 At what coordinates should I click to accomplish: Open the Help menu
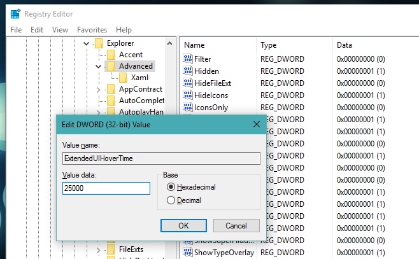[124, 30]
